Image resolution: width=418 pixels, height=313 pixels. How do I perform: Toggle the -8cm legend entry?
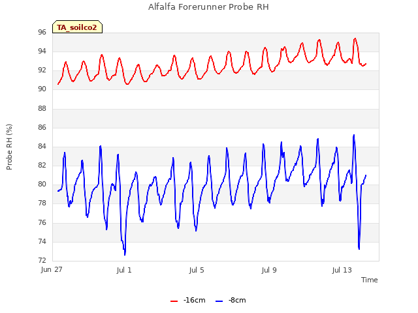coord(231,300)
